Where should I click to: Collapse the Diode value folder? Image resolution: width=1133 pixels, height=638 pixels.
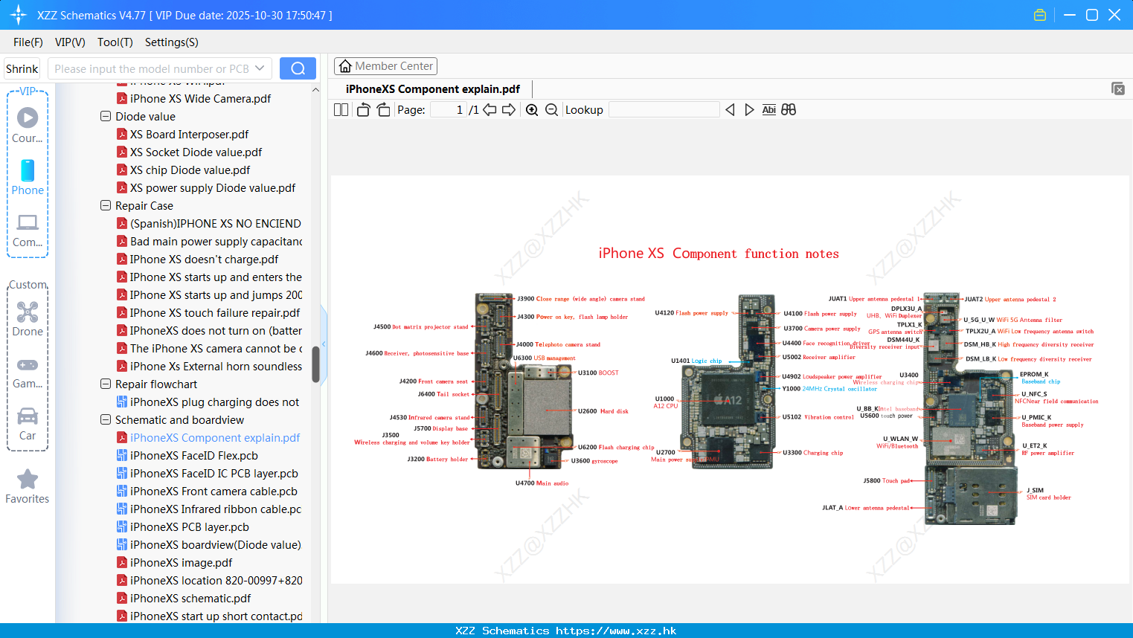point(106,116)
